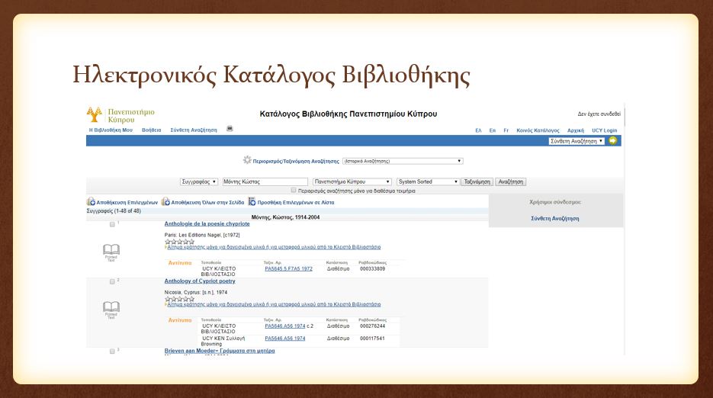Image resolution: width=713 pixels, height=398 pixels.
Task: Open Κοινός Κατάλογος link
Action: coord(538,130)
